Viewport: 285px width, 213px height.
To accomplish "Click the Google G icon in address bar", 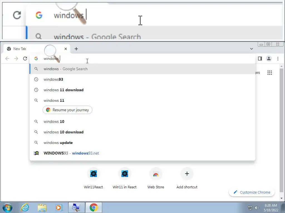I will pyautogui.click(x=36, y=59).
